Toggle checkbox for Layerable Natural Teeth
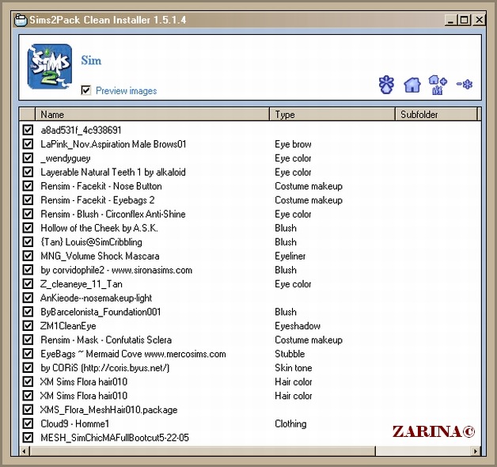The width and height of the screenshot is (497, 467). point(28,172)
